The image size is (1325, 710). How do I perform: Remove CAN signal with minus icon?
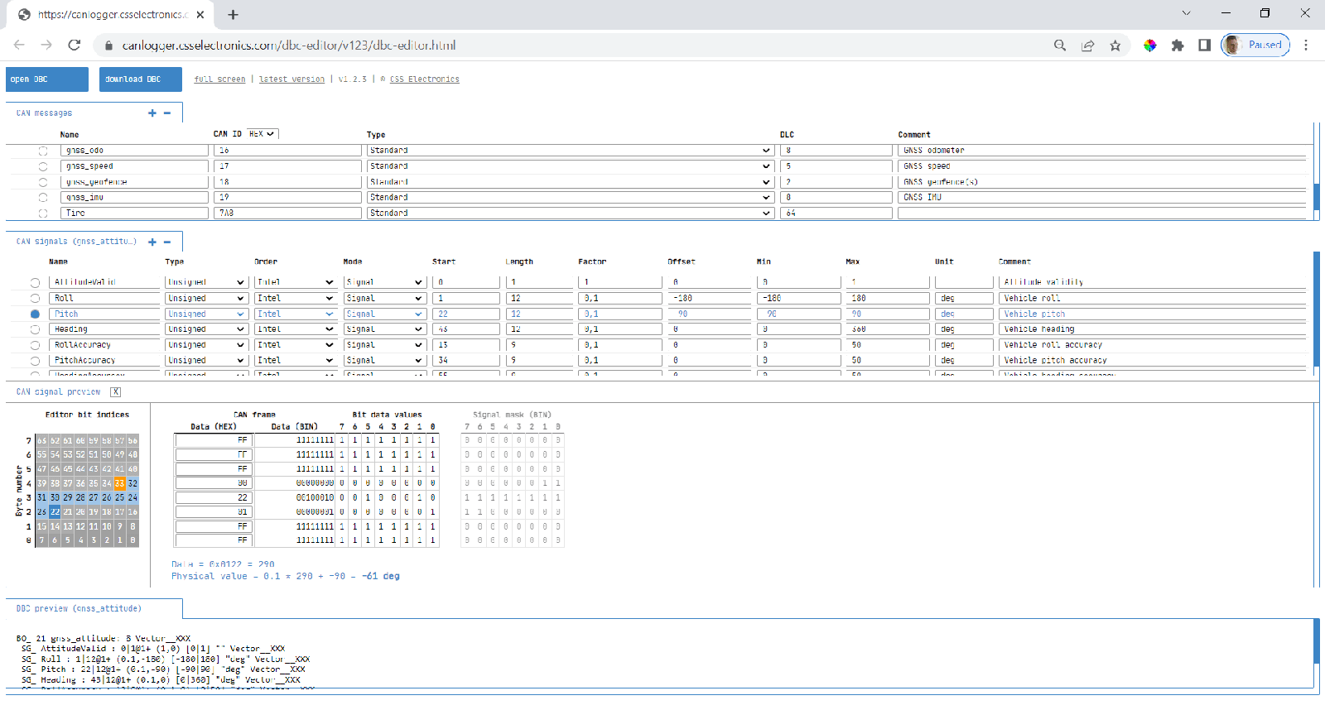tap(167, 242)
